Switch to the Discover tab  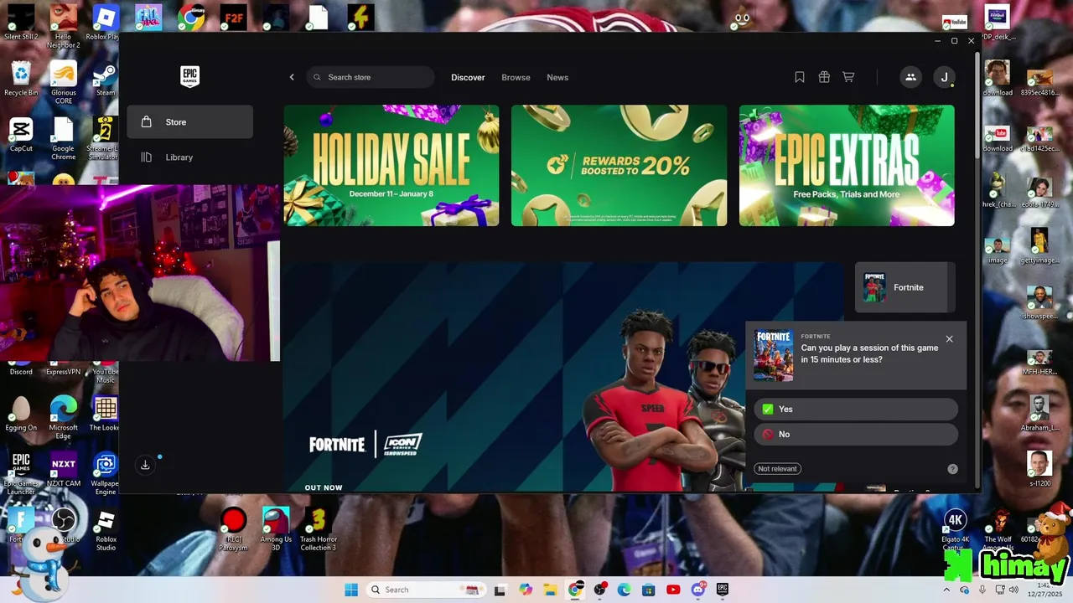[x=468, y=77]
